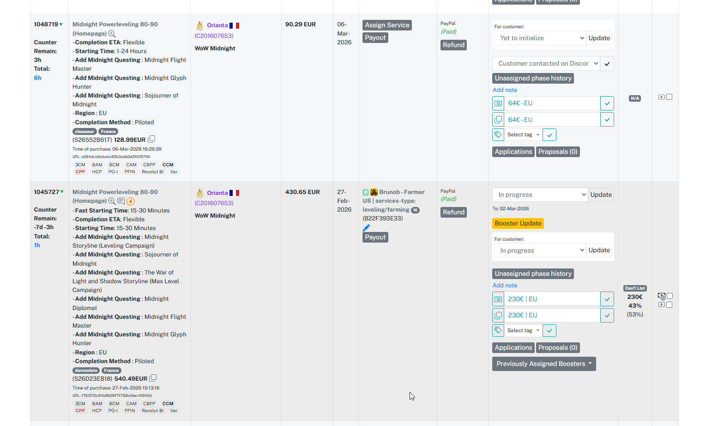Screen dimensions: 712x426
Task: Click the tag icon in order 1048719 row
Action: click(x=498, y=134)
